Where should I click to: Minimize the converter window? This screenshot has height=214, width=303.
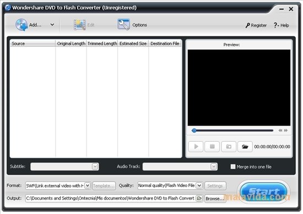(282, 9)
